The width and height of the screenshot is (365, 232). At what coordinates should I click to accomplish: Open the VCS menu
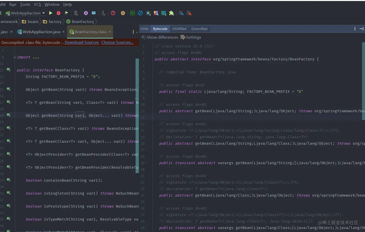click(x=37, y=4)
